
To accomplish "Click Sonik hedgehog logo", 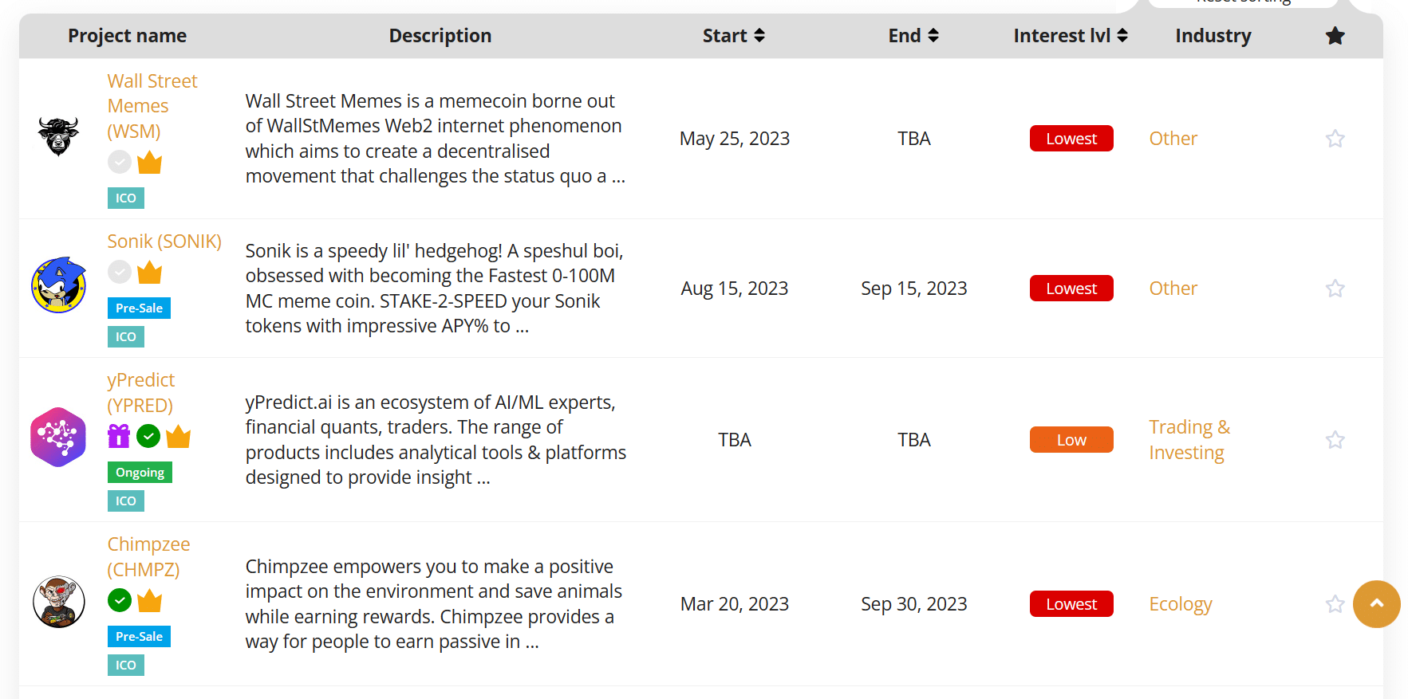I will click(58, 285).
